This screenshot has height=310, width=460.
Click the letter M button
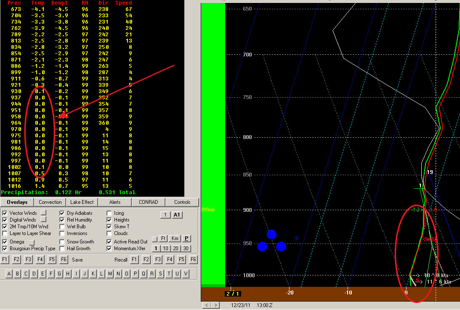coord(110,274)
